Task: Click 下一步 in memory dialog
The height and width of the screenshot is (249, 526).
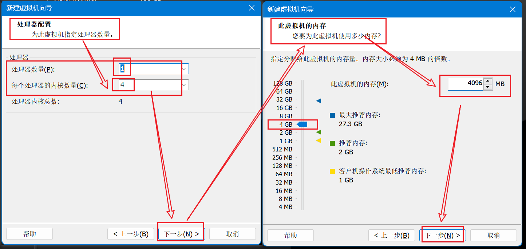Action: click(x=442, y=235)
